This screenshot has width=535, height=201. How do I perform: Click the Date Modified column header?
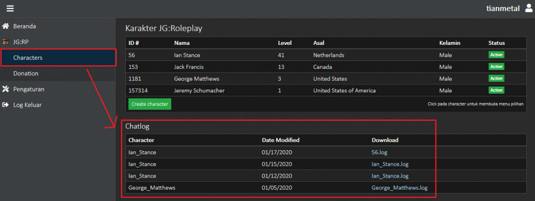click(281, 140)
